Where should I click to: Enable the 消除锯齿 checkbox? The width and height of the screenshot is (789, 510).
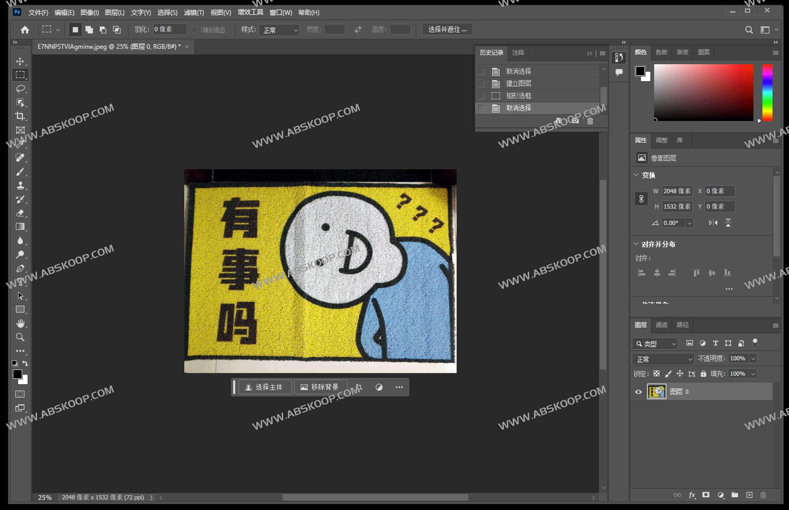point(194,29)
